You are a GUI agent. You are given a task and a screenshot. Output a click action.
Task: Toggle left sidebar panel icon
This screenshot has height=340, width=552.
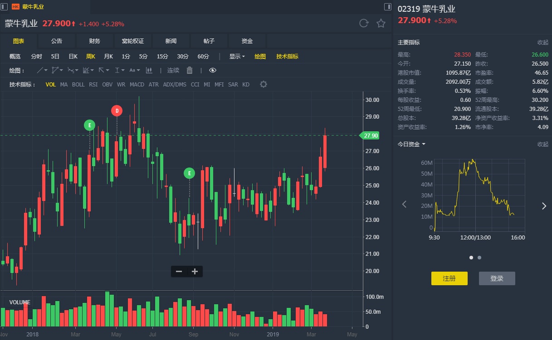(5, 7)
